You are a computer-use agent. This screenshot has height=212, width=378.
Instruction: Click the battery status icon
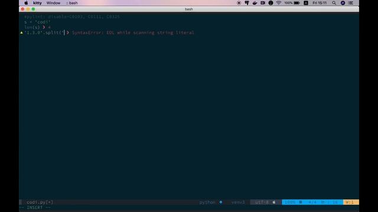pyautogui.click(x=296, y=3)
